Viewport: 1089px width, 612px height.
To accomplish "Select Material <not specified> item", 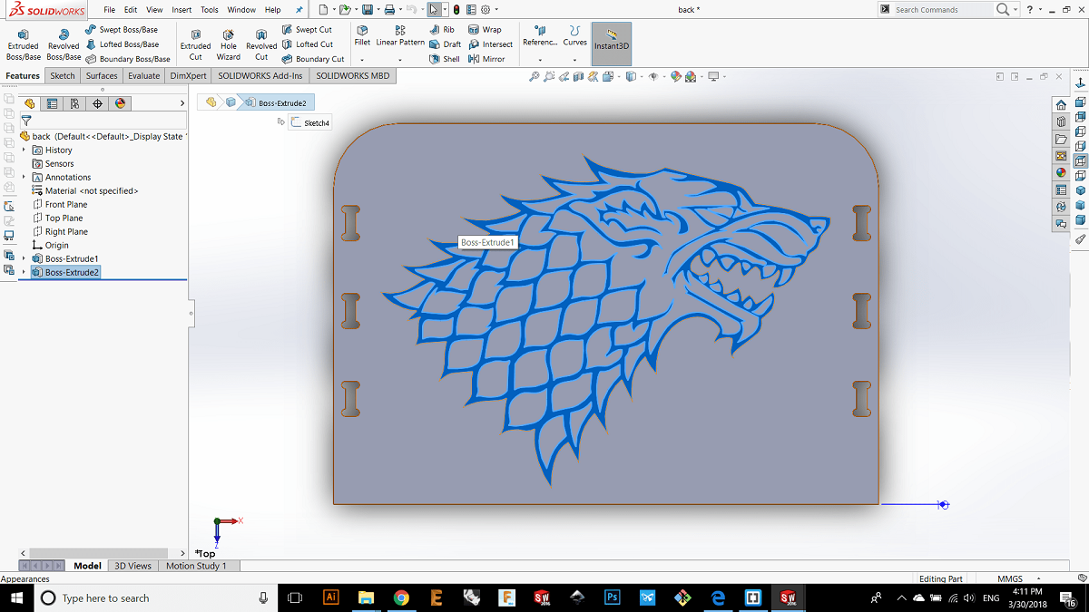I will click(85, 191).
